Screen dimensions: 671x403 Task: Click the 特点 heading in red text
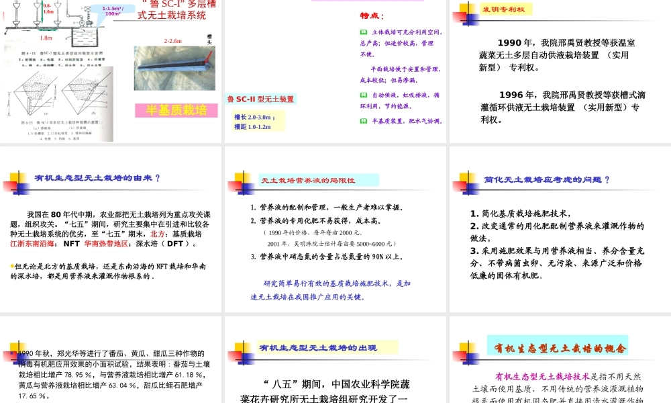[x=368, y=15]
